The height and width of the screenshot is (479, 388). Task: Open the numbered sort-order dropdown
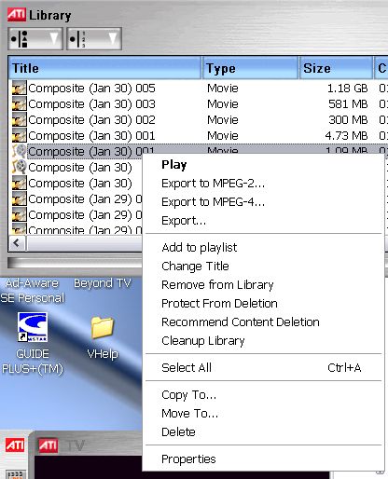coord(94,39)
